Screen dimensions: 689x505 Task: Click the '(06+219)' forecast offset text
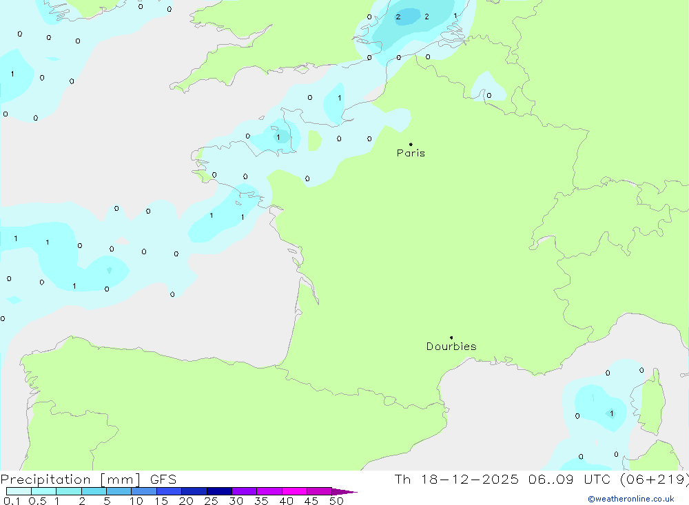(654, 479)
